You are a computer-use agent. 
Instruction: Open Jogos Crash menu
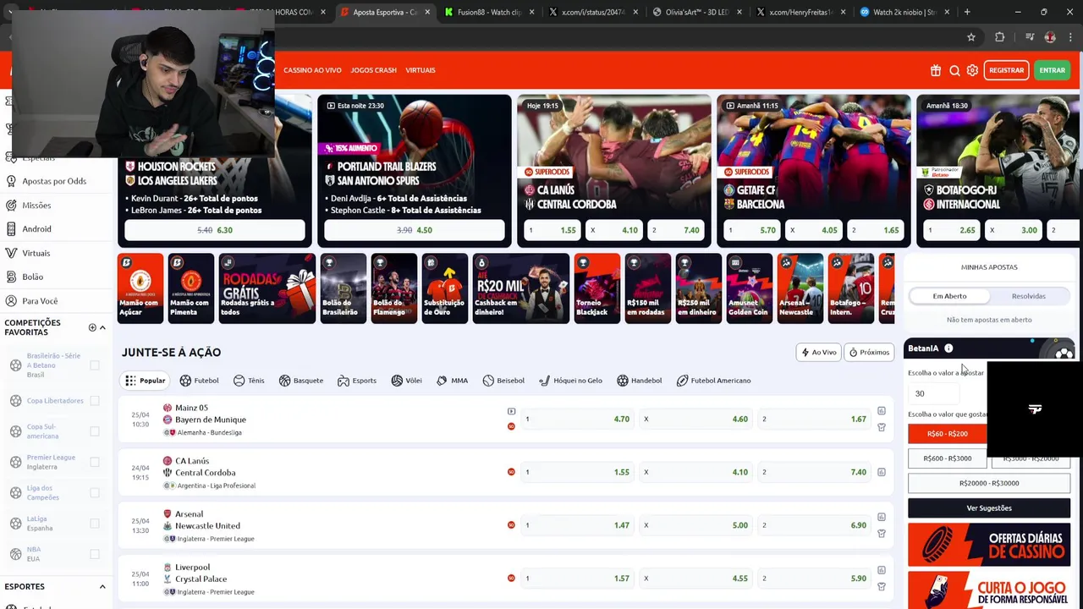(373, 70)
